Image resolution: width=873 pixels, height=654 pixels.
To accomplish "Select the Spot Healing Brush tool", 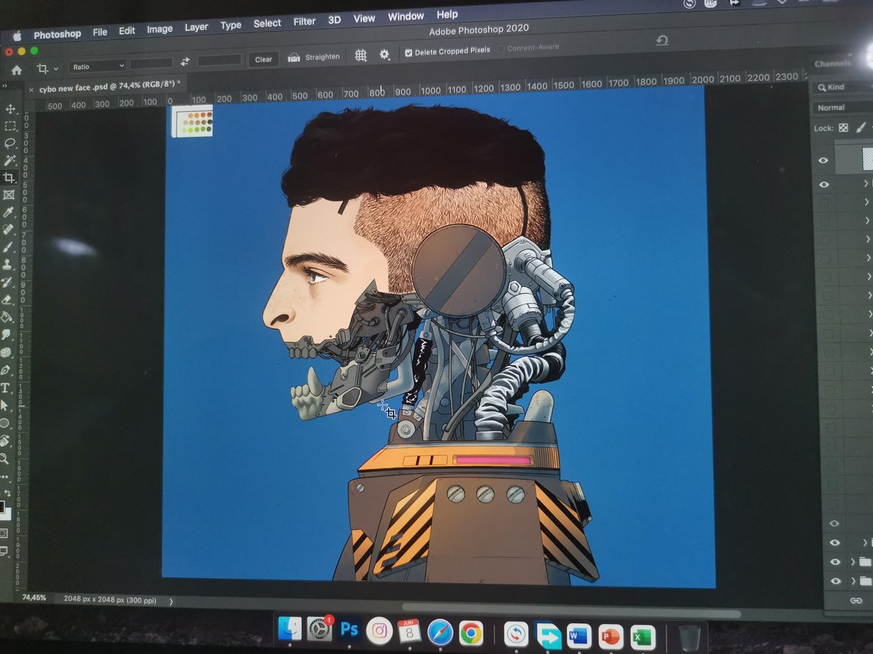I will [x=8, y=230].
